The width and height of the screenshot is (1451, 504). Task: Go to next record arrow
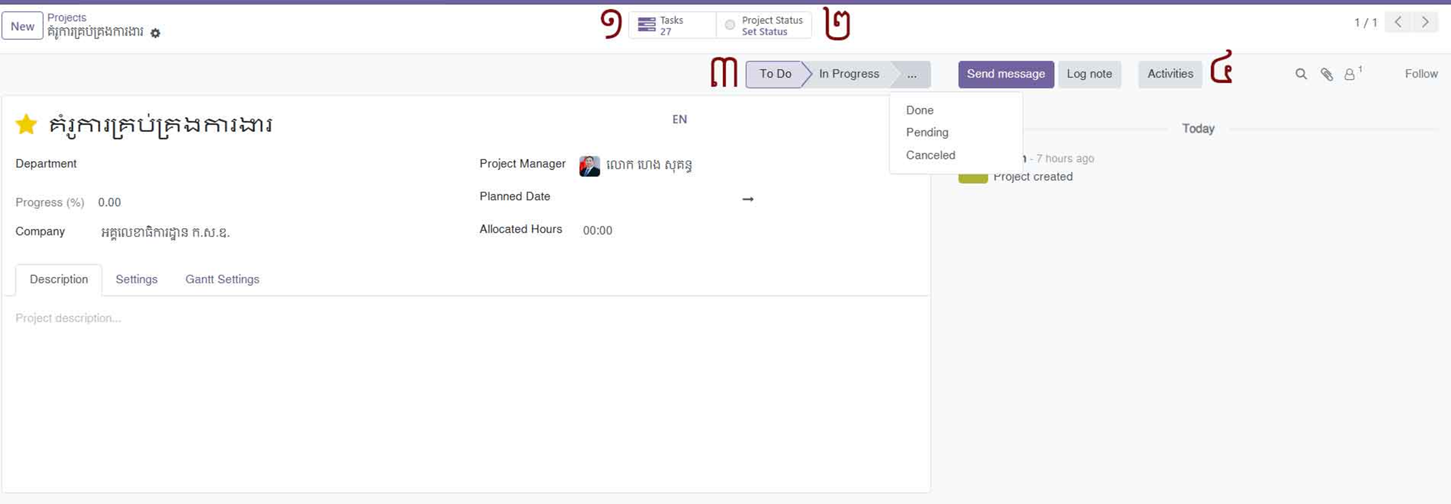pyautogui.click(x=1425, y=22)
